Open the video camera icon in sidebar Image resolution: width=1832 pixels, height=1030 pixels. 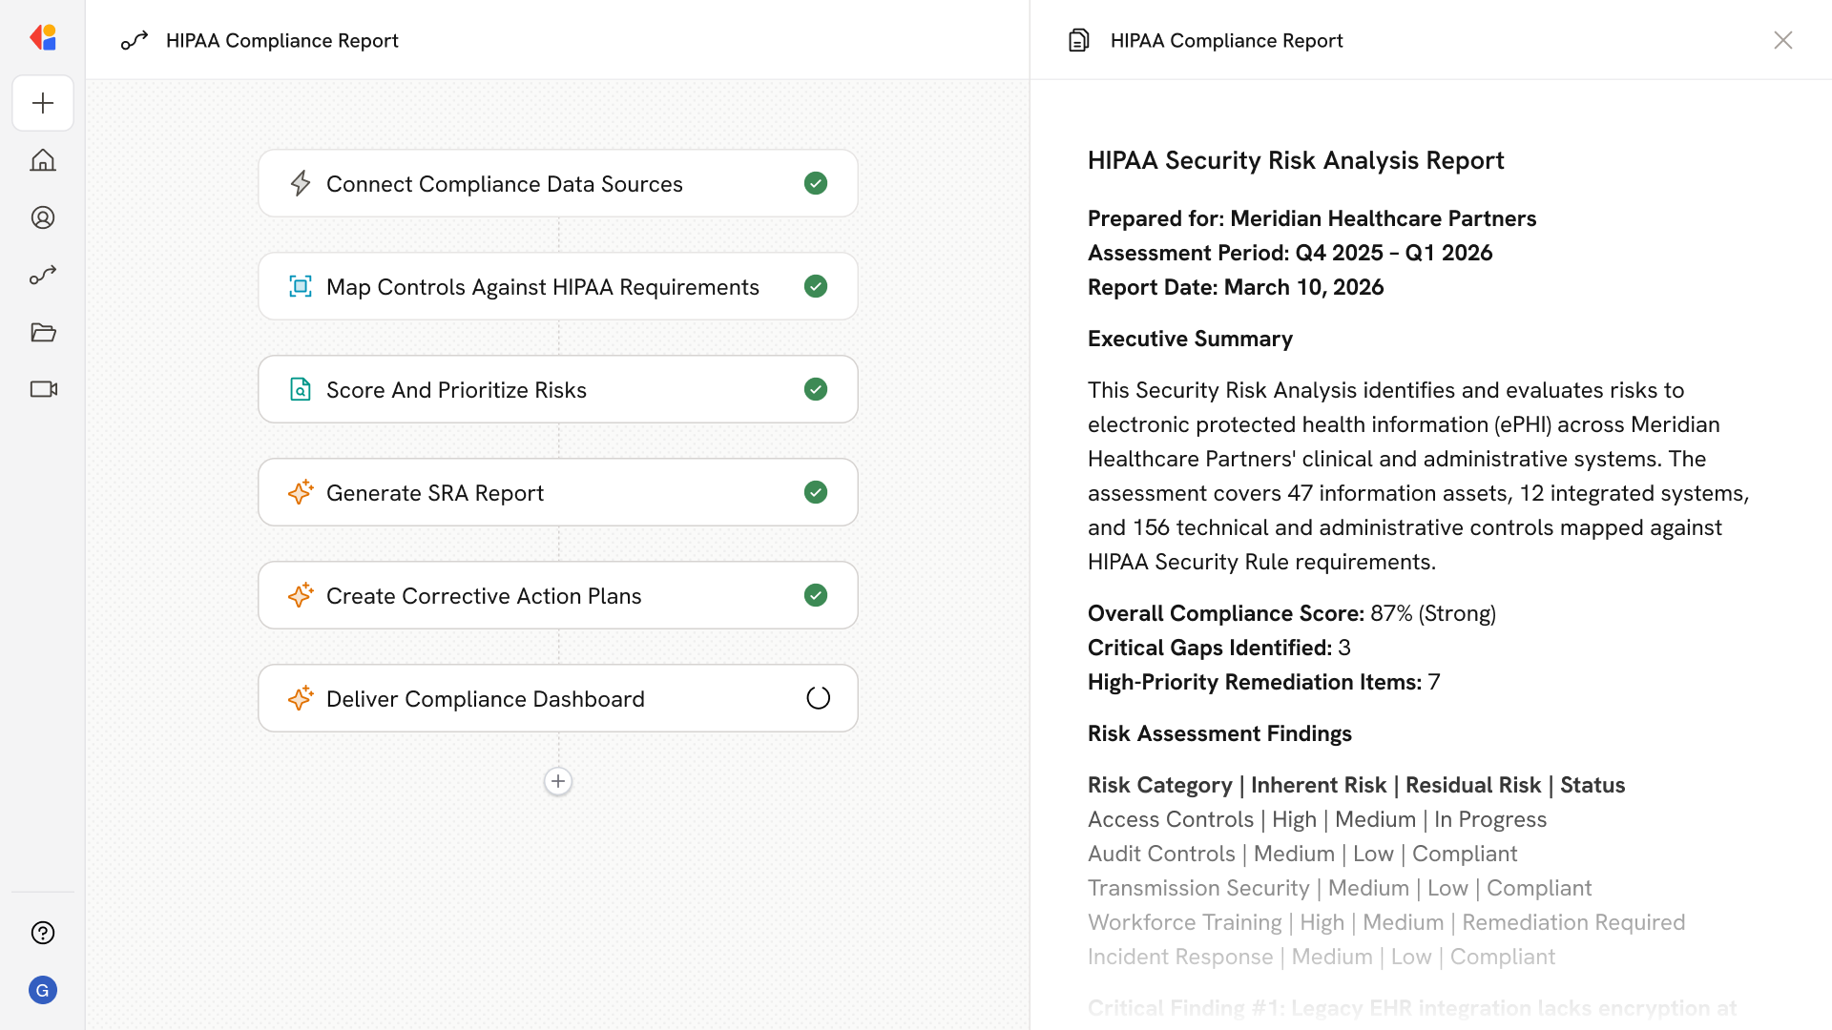coord(43,389)
